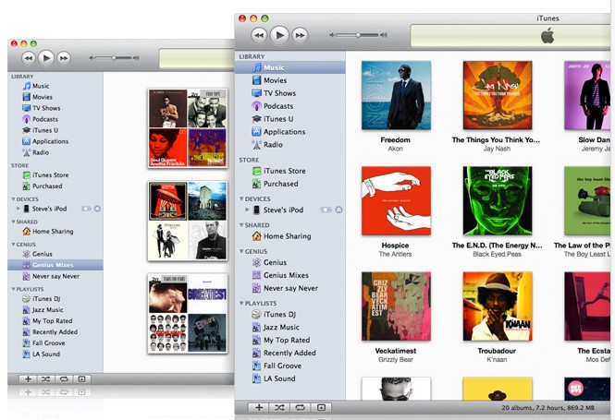Open iTunes DJ playlist in front window
The image size is (615, 420).
click(290, 315)
